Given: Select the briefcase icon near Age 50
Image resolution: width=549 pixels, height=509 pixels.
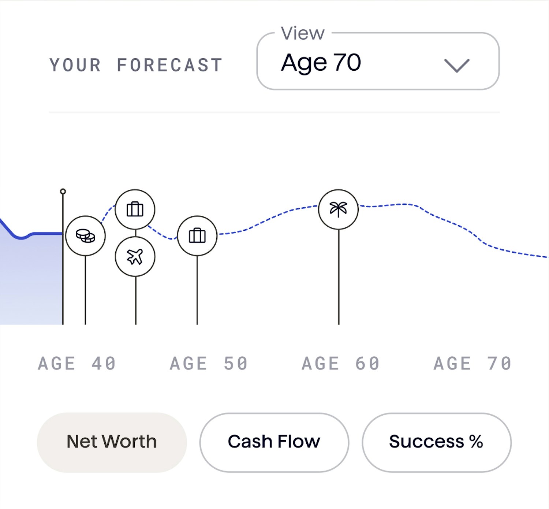Looking at the screenshot, I should (x=197, y=236).
